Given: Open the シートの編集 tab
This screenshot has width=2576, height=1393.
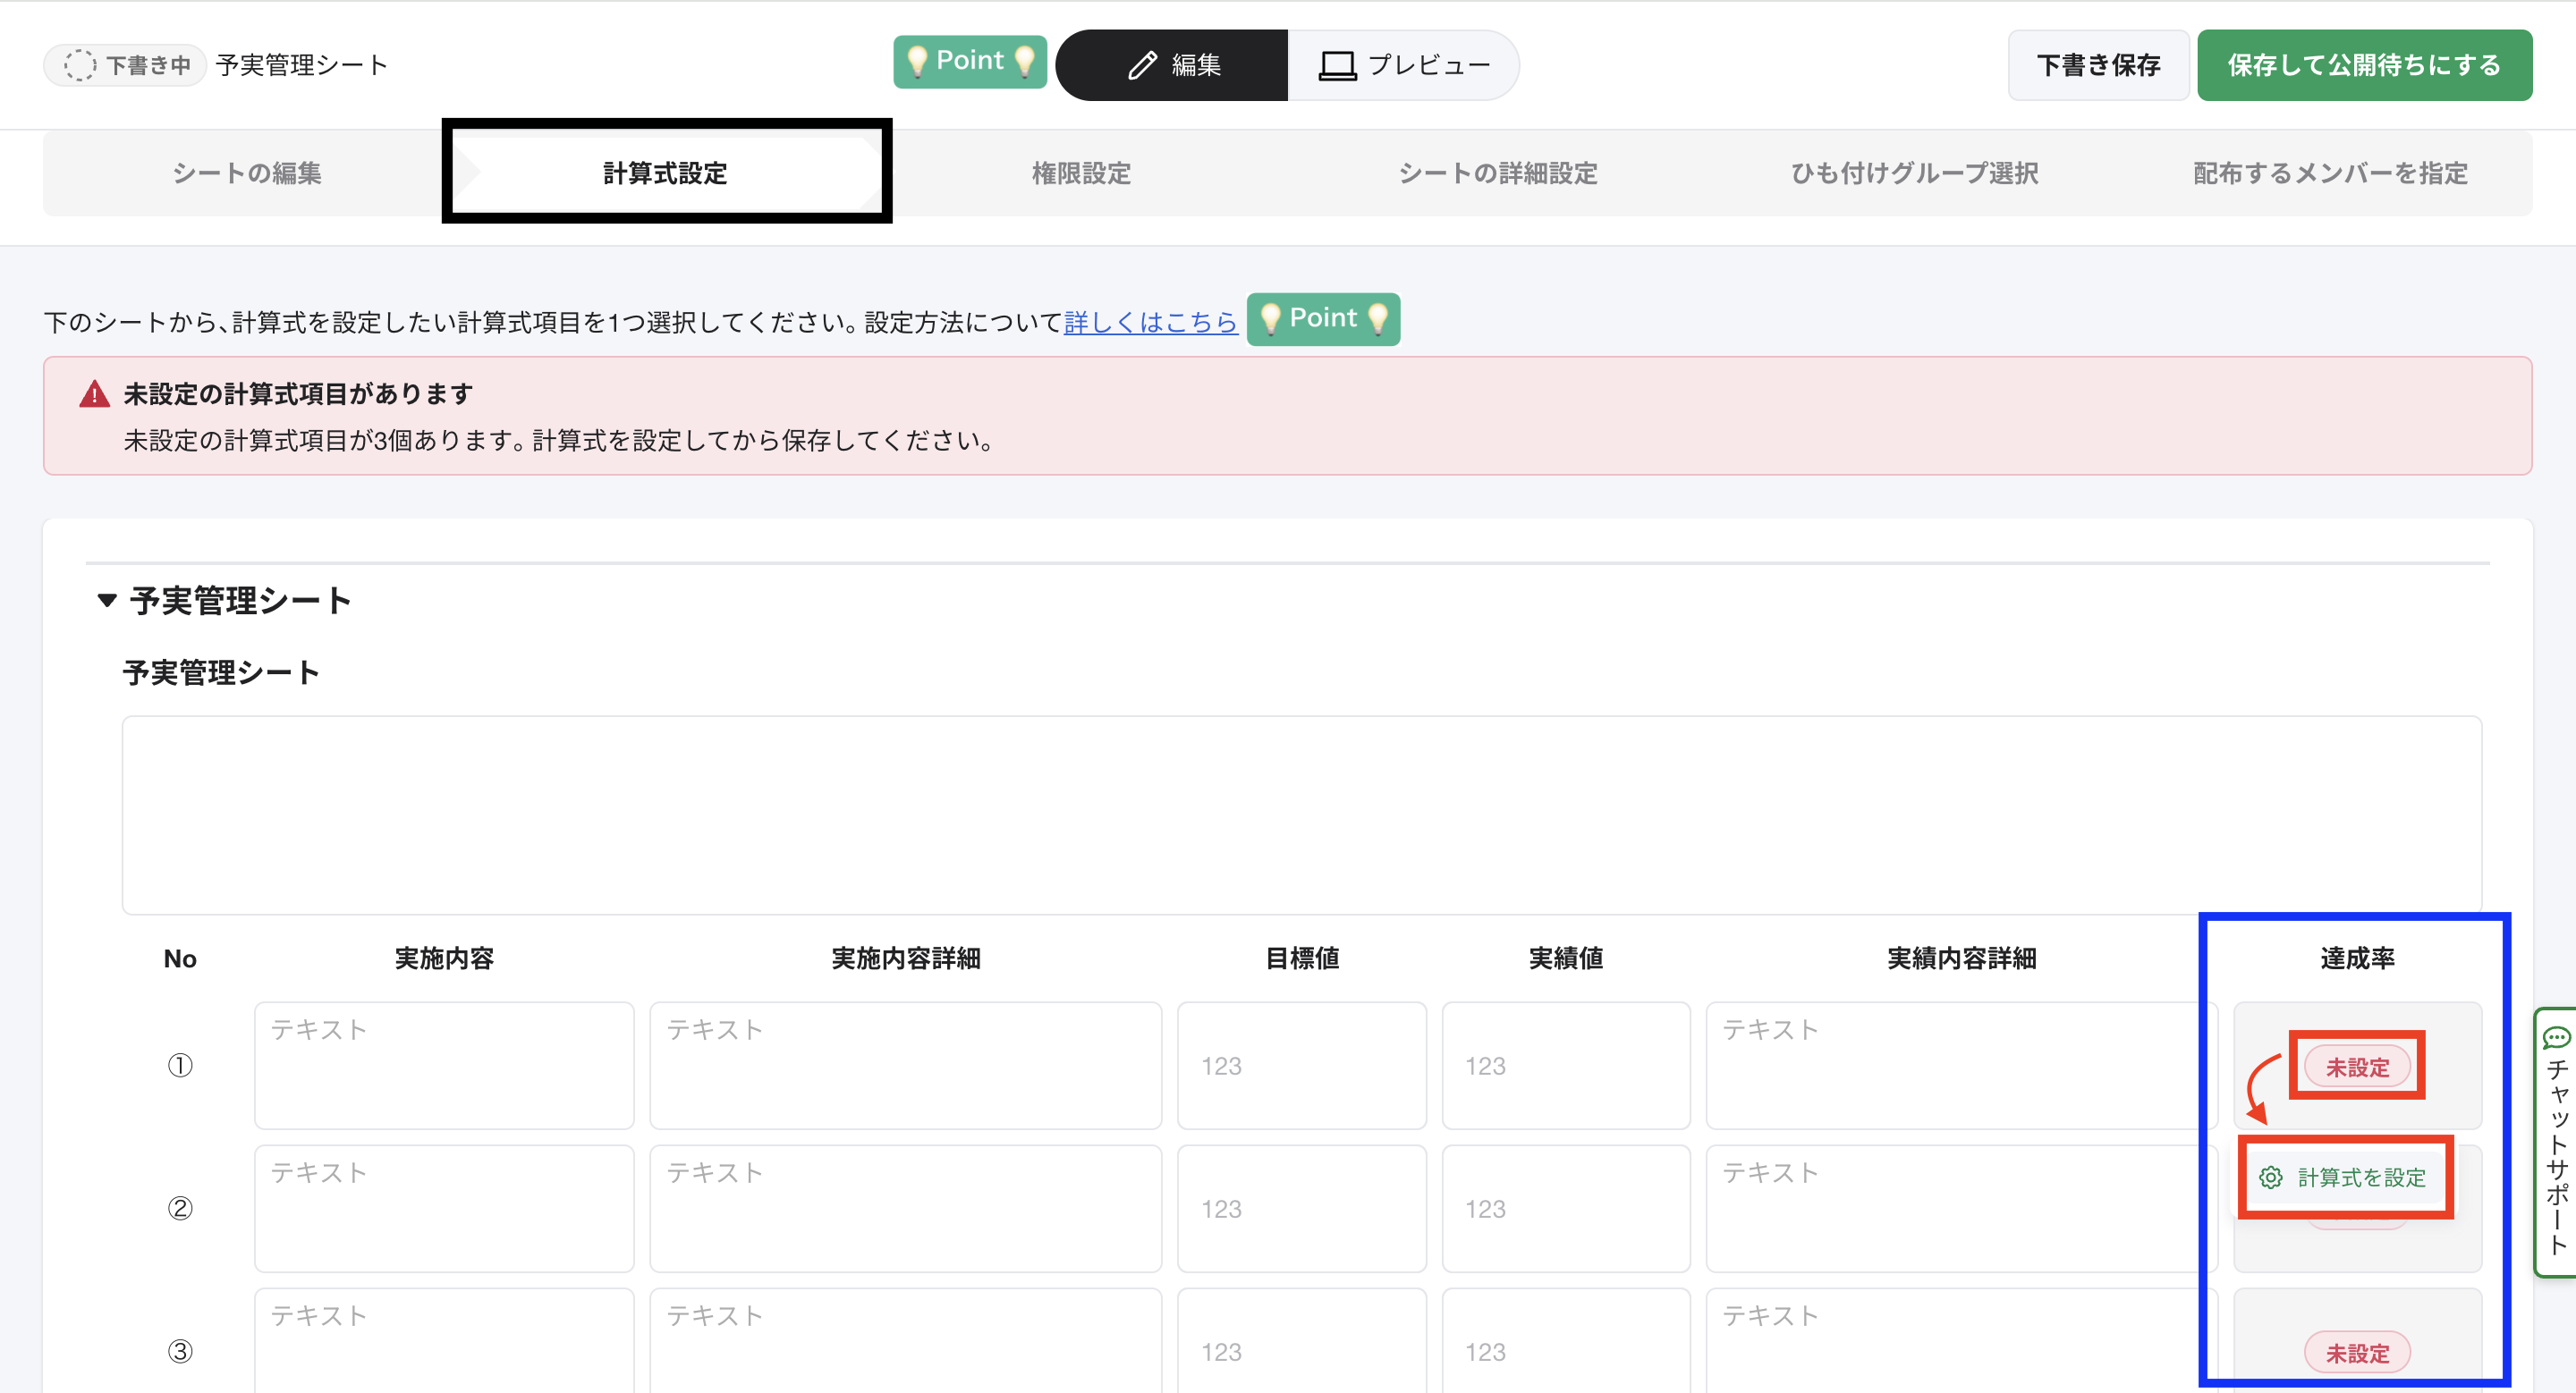Looking at the screenshot, I should (246, 173).
